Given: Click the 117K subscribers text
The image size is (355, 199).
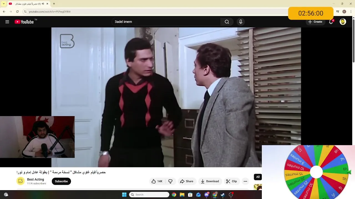Looking at the screenshot, I should tap(37, 184).
